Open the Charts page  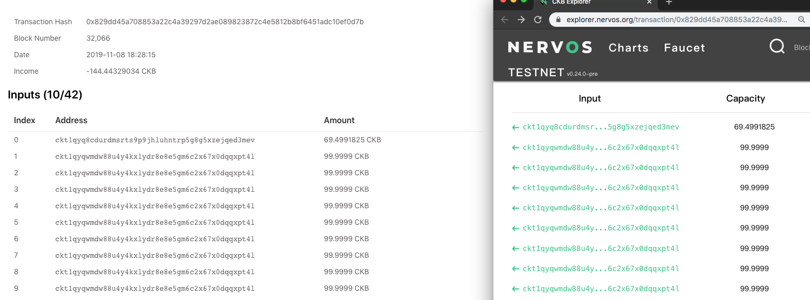[x=628, y=47]
